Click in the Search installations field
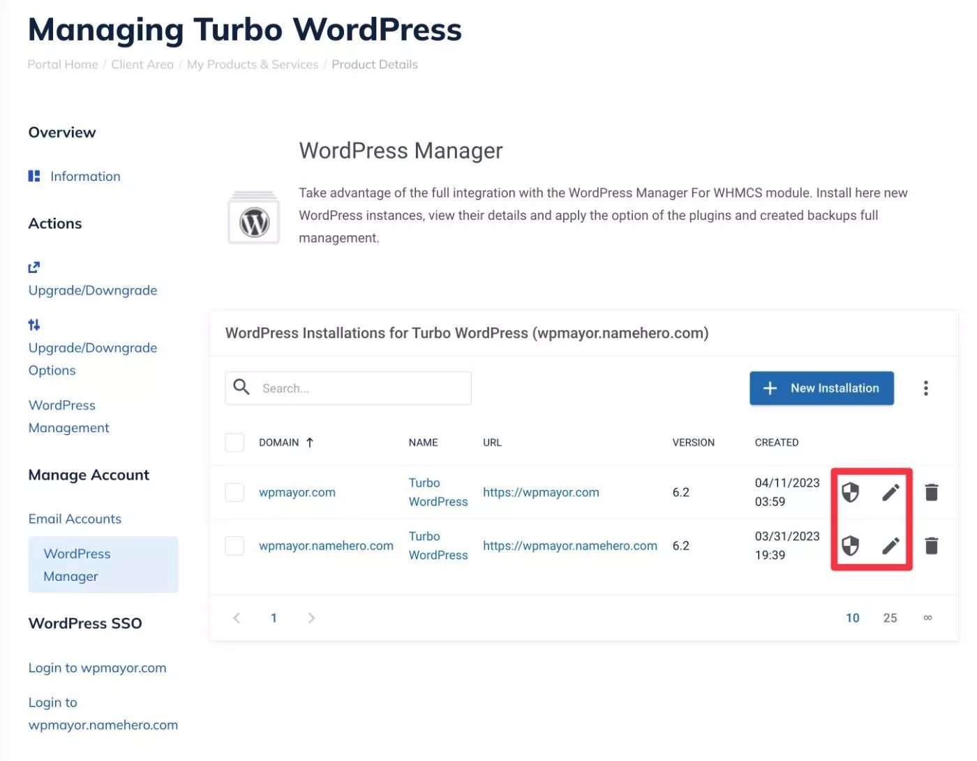Image resolution: width=977 pixels, height=761 pixels. (348, 388)
